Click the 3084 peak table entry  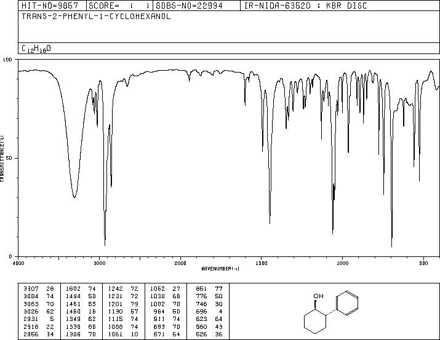(x=38, y=296)
